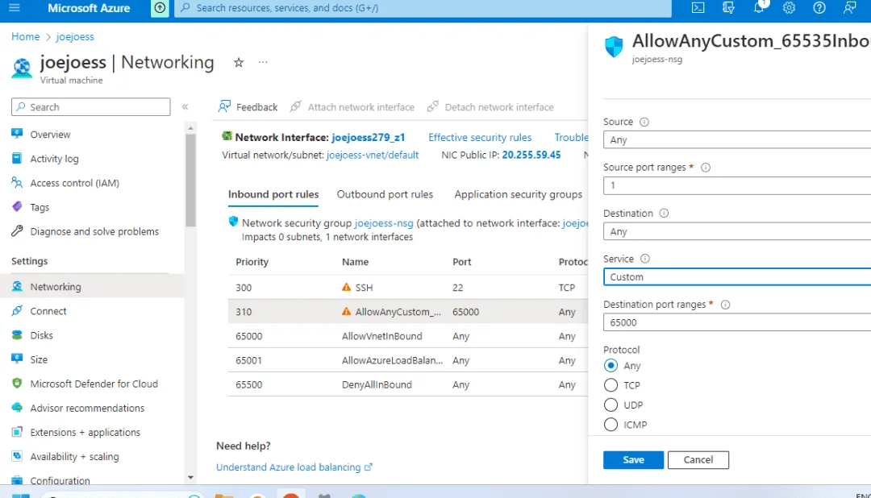Viewport: 871px width, 498px height.
Task: Select the UDP protocol radio button
Action: click(611, 405)
